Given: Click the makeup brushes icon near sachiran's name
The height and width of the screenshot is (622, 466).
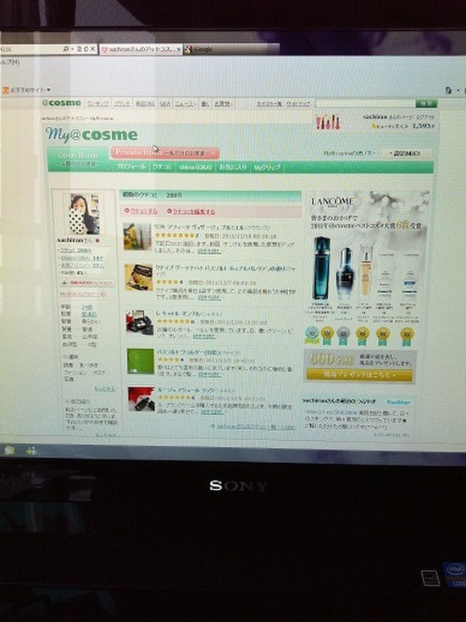Looking at the screenshot, I should (328, 123).
